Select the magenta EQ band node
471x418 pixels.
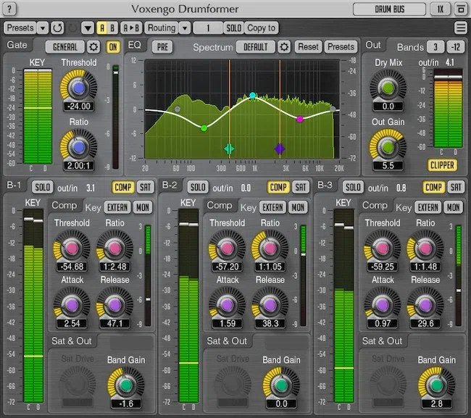(x=300, y=120)
